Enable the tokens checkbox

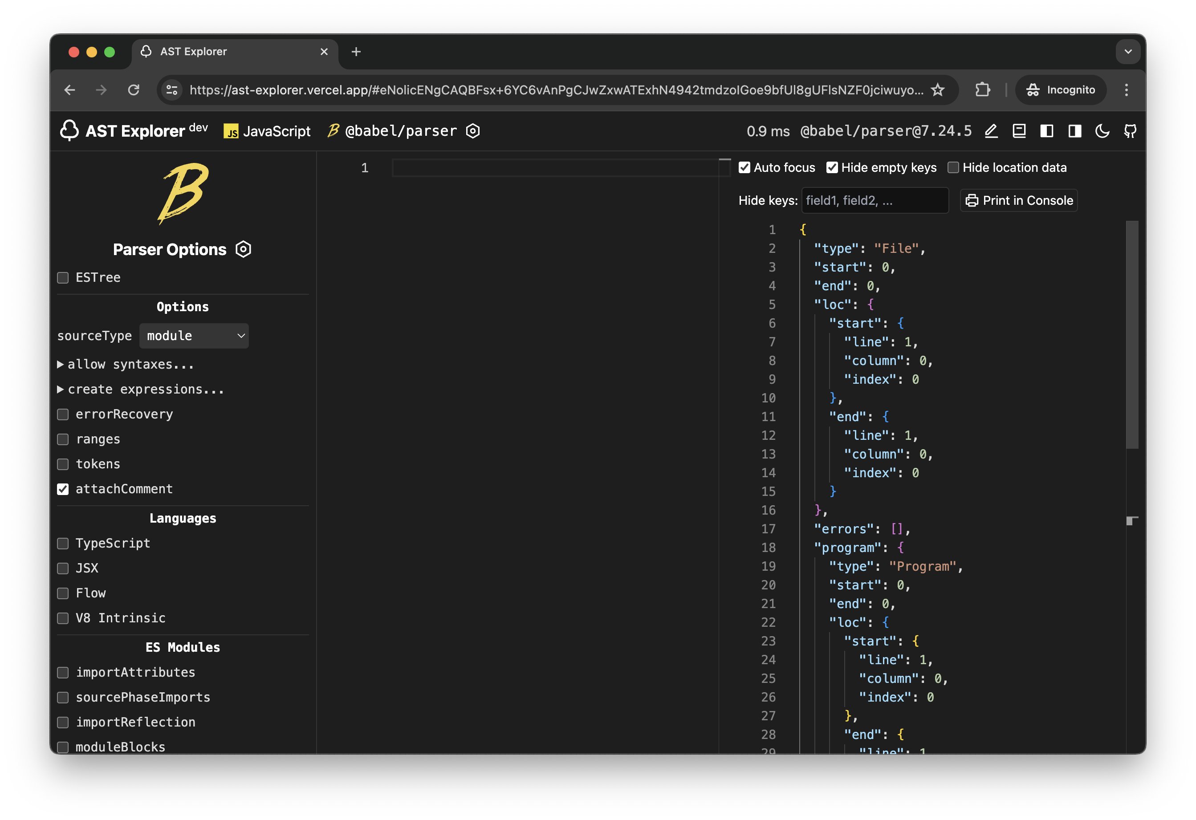(x=63, y=464)
